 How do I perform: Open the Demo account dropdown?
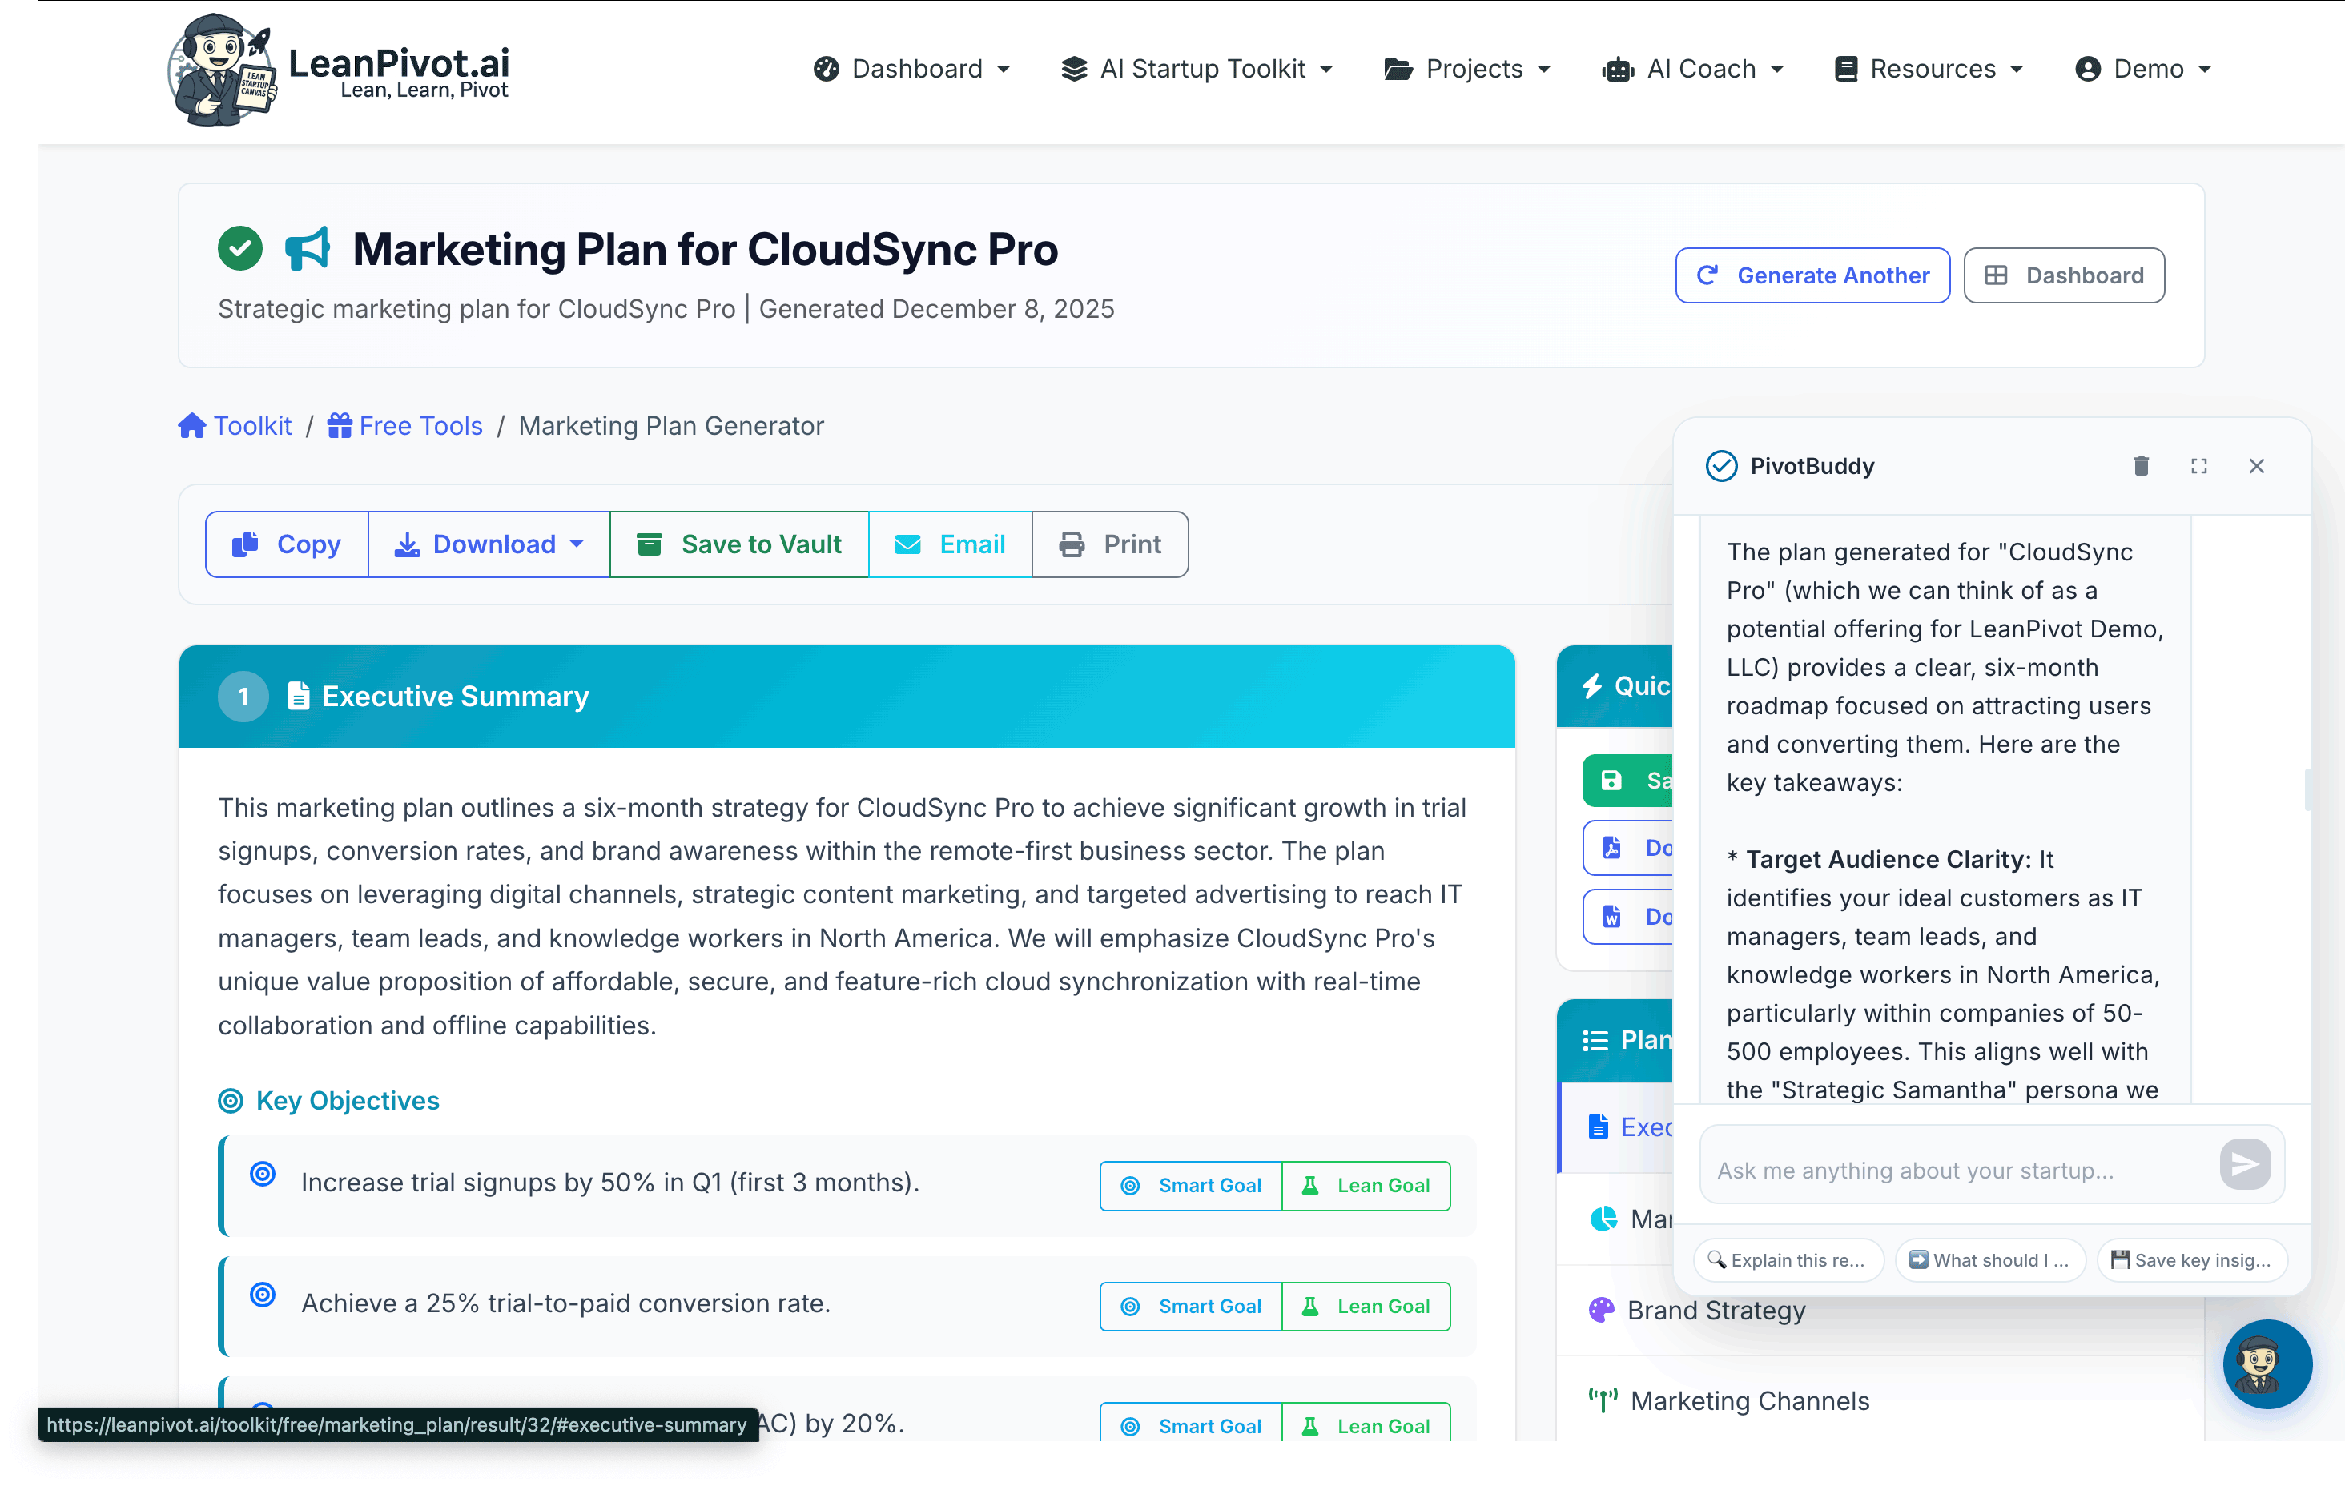tap(2143, 69)
